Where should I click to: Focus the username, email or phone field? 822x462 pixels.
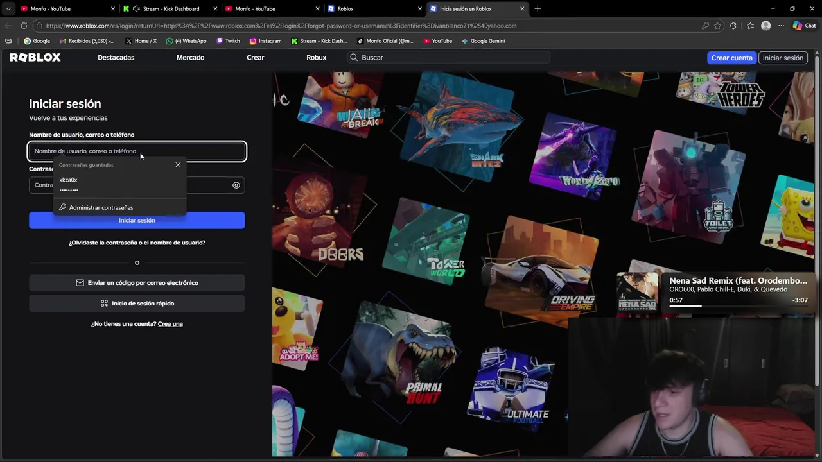pyautogui.click(x=137, y=151)
